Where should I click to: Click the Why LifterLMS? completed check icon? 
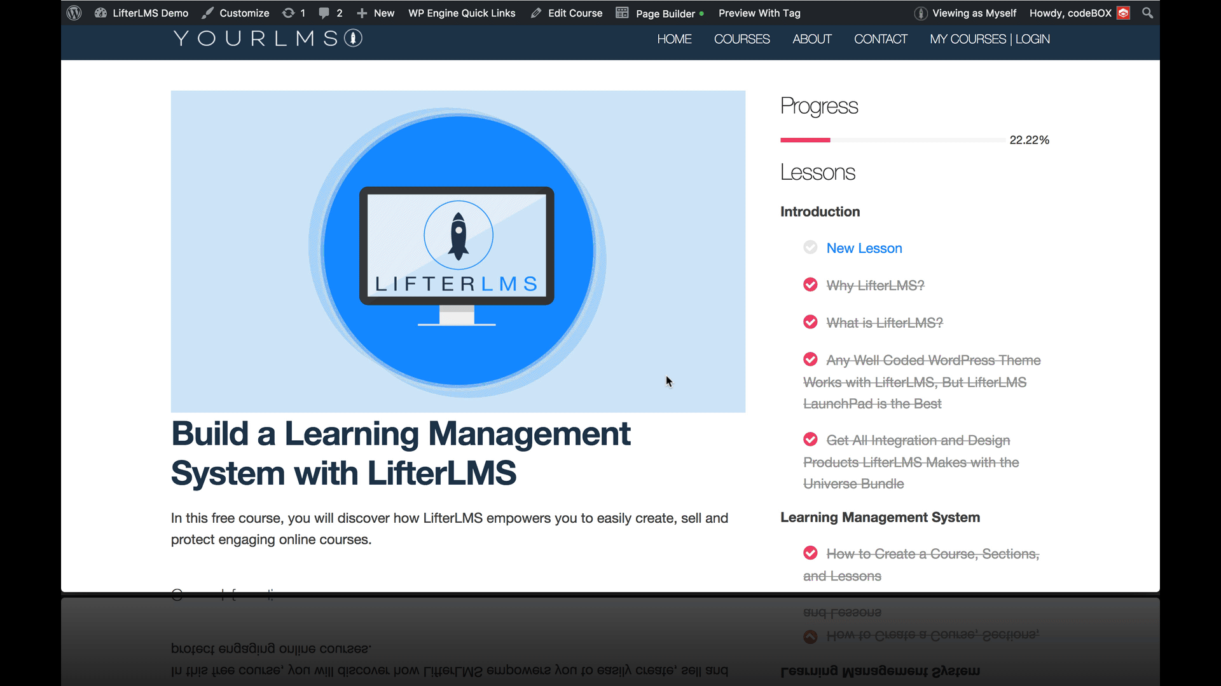tap(810, 285)
